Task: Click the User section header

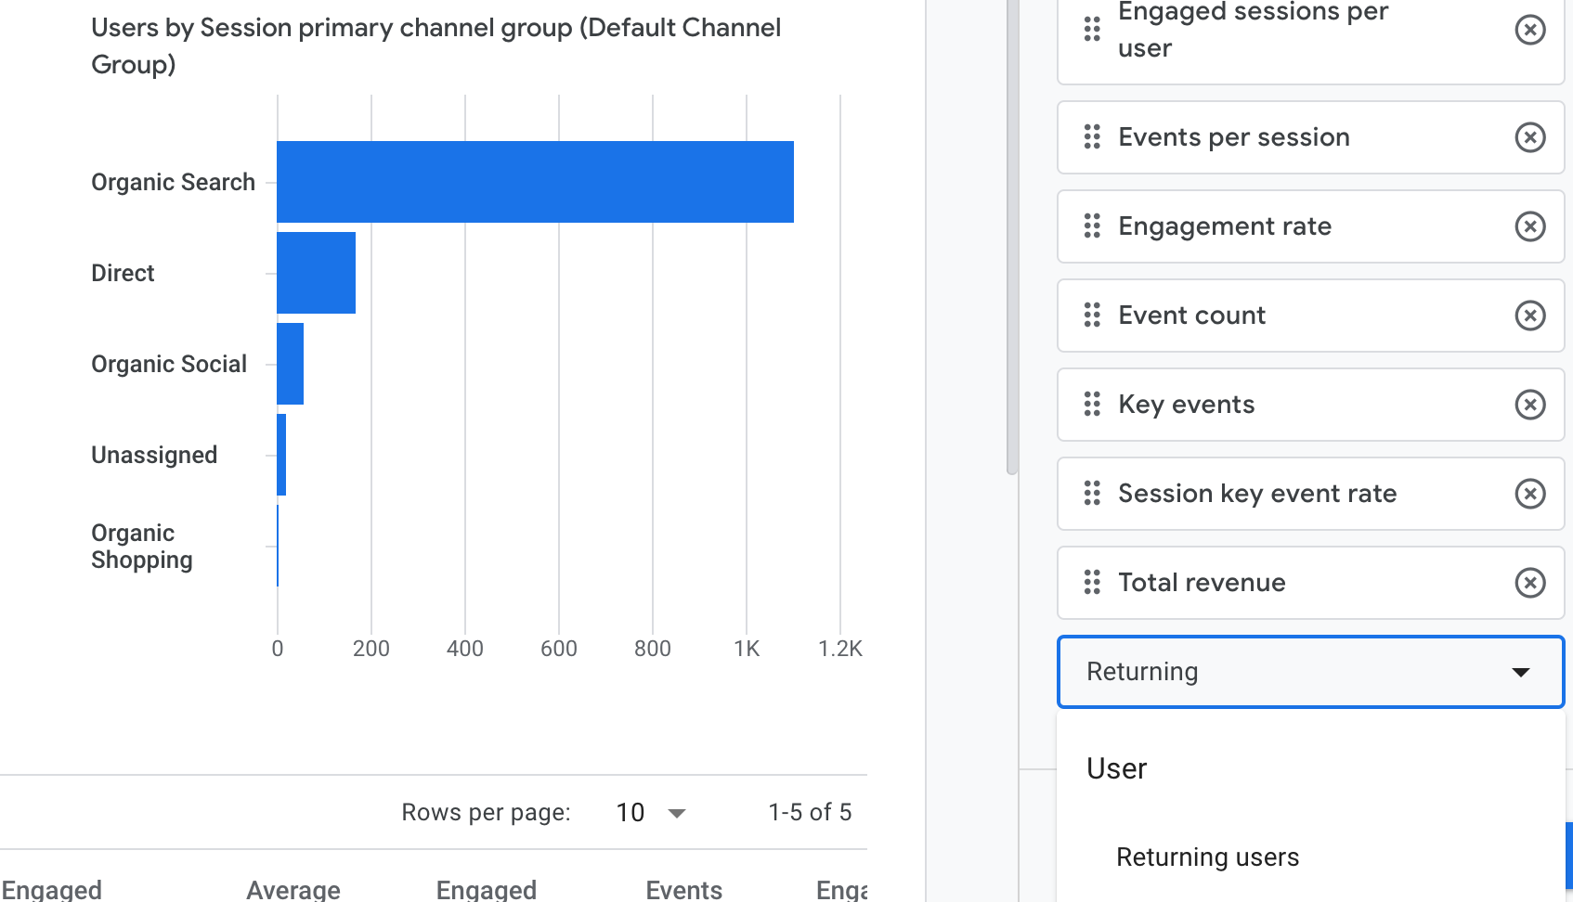Action: point(1116,767)
